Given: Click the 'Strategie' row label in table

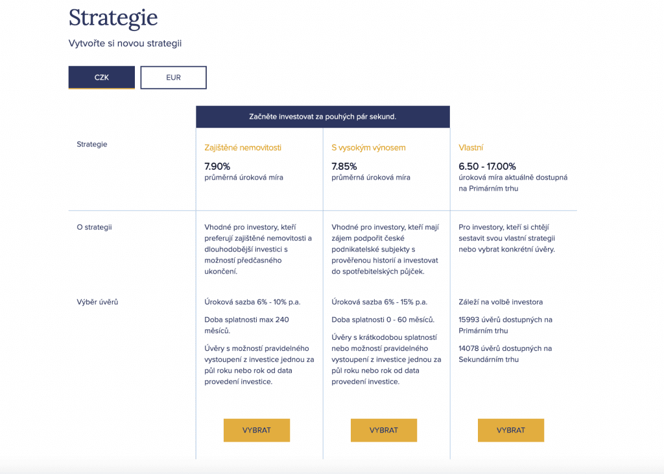Looking at the screenshot, I should tap(92, 144).
